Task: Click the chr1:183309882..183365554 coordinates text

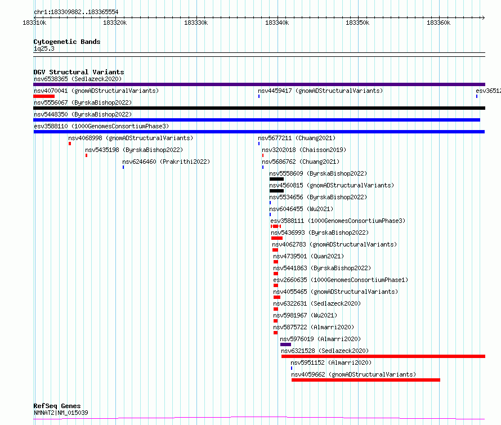Action: coord(76,12)
